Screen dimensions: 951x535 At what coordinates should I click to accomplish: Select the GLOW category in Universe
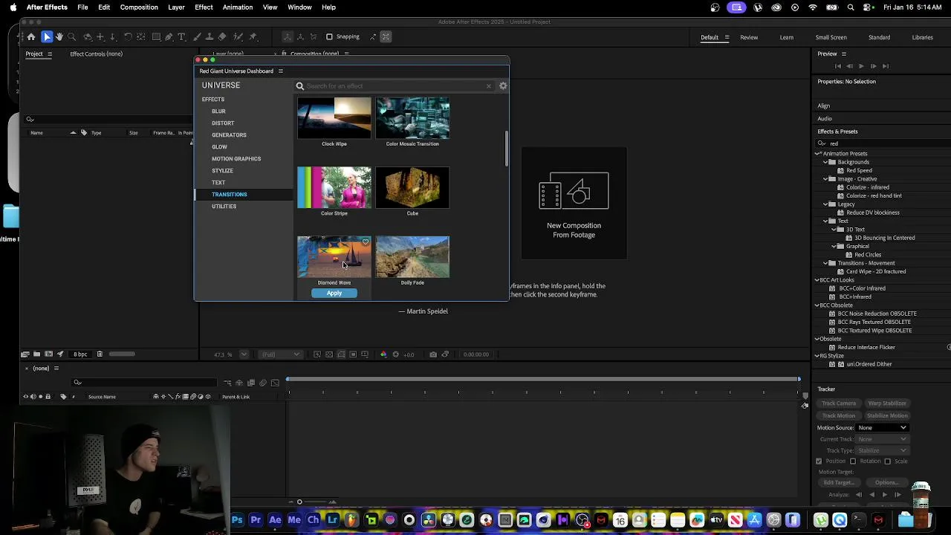click(x=219, y=147)
